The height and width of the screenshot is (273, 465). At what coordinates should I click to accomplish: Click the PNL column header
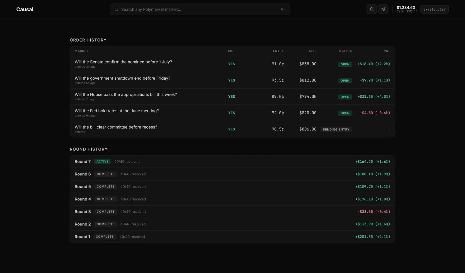387,51
